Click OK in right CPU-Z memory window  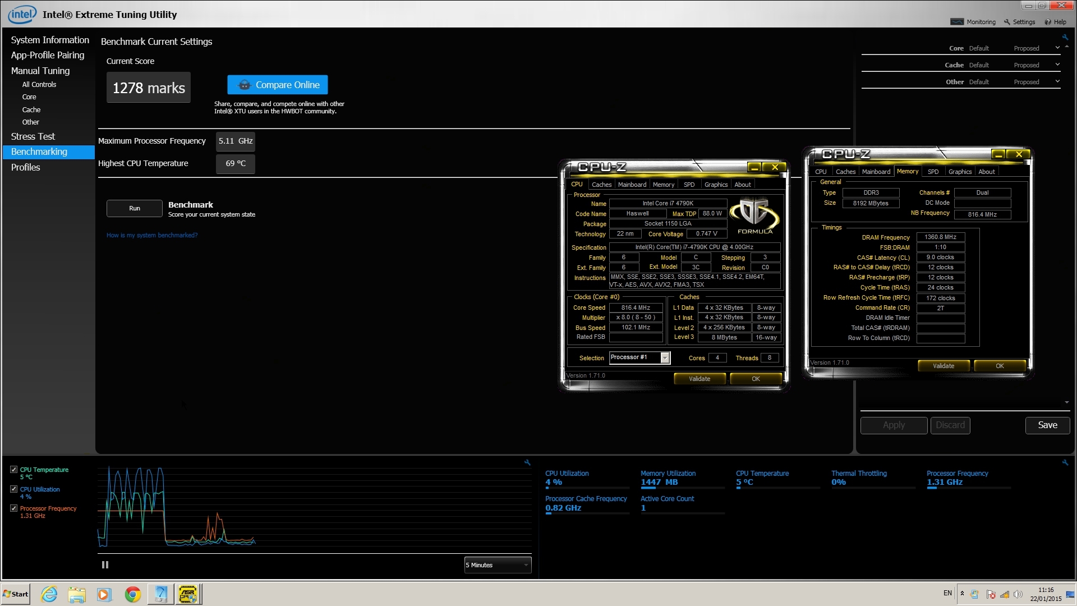tap(1000, 366)
